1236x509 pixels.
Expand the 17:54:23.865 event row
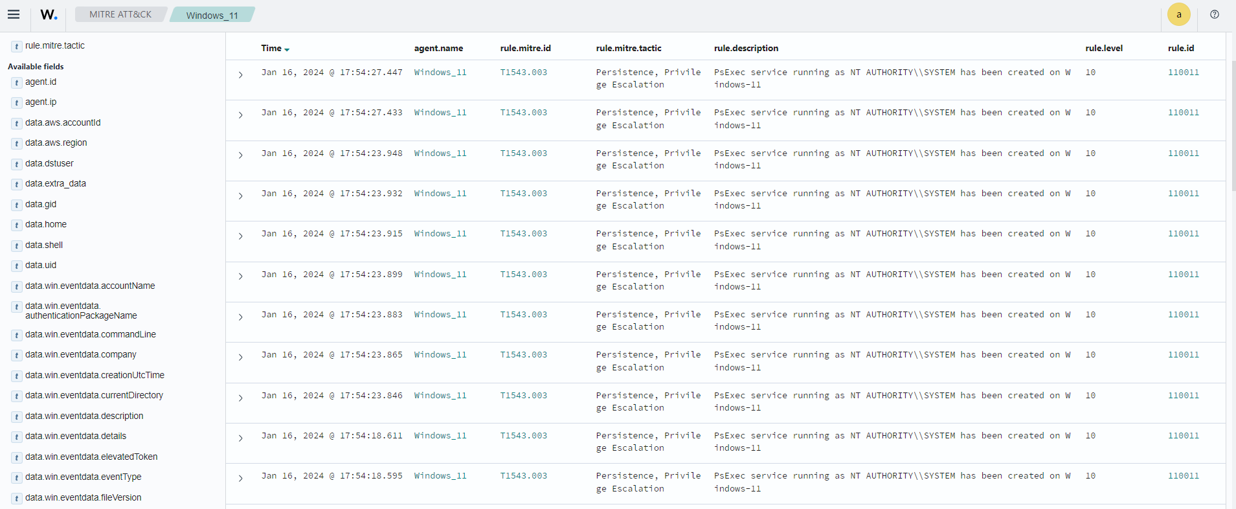[240, 357]
